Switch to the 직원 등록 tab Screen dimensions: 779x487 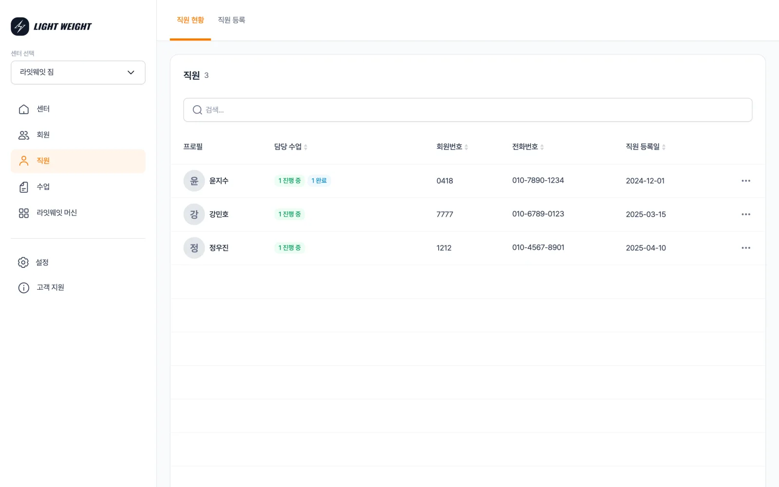pyautogui.click(x=231, y=20)
